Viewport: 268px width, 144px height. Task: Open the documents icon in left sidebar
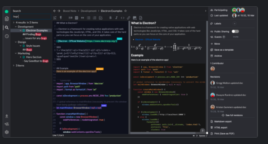[x=7, y=19]
